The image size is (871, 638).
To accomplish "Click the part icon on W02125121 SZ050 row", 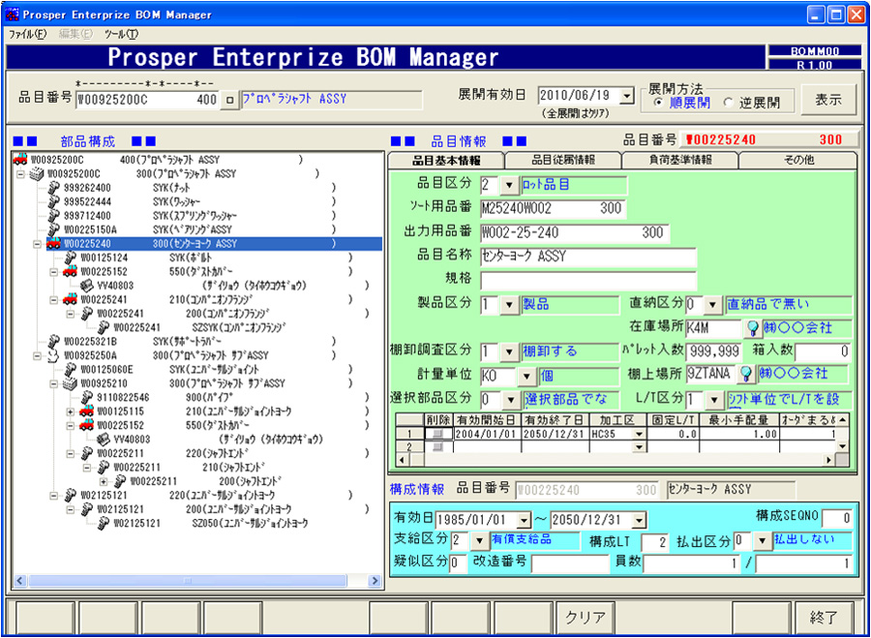I will (104, 523).
